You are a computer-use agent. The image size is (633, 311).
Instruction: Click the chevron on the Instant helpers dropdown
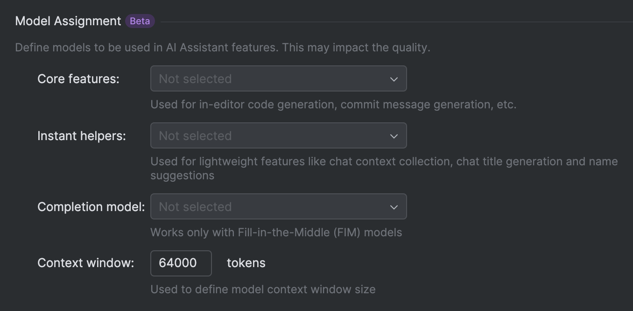tap(394, 135)
